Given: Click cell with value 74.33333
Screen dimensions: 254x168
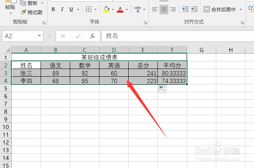Looking at the screenshot, I should click(x=172, y=81).
